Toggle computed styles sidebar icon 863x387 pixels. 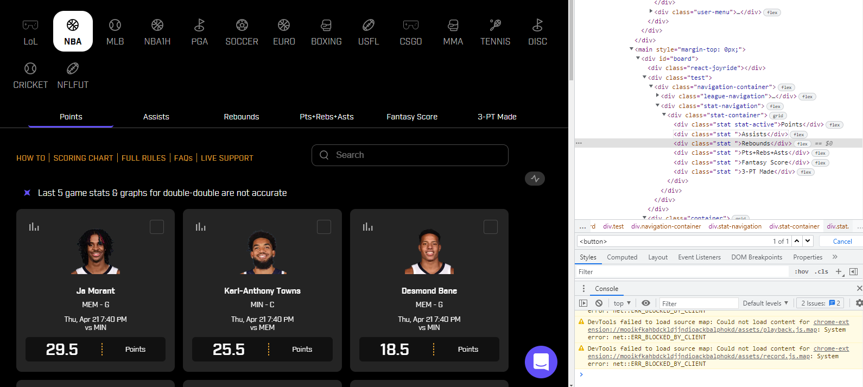(x=853, y=271)
